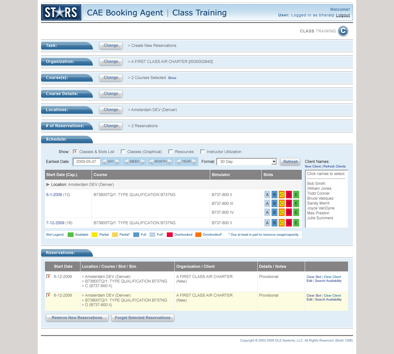This screenshot has width=394, height=354.
Task: Click the green Available legend swatch
Action: (x=70, y=235)
